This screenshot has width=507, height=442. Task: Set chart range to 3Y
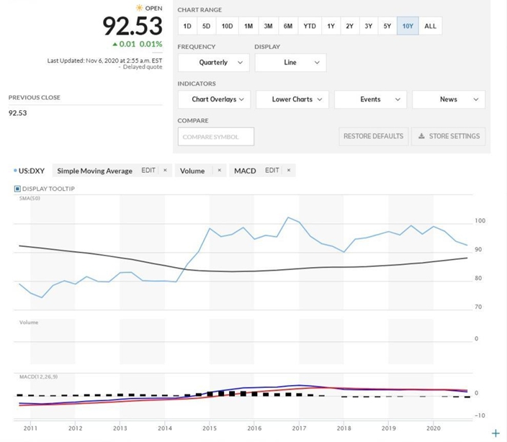click(x=368, y=26)
